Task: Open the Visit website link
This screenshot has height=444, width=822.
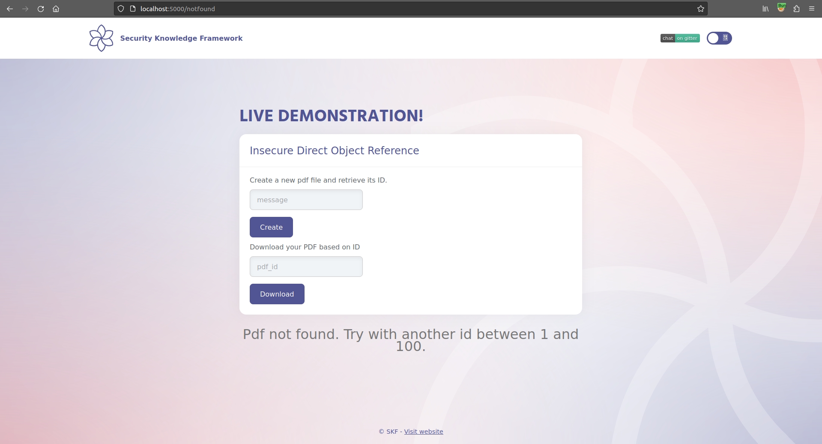Action: pyautogui.click(x=423, y=432)
